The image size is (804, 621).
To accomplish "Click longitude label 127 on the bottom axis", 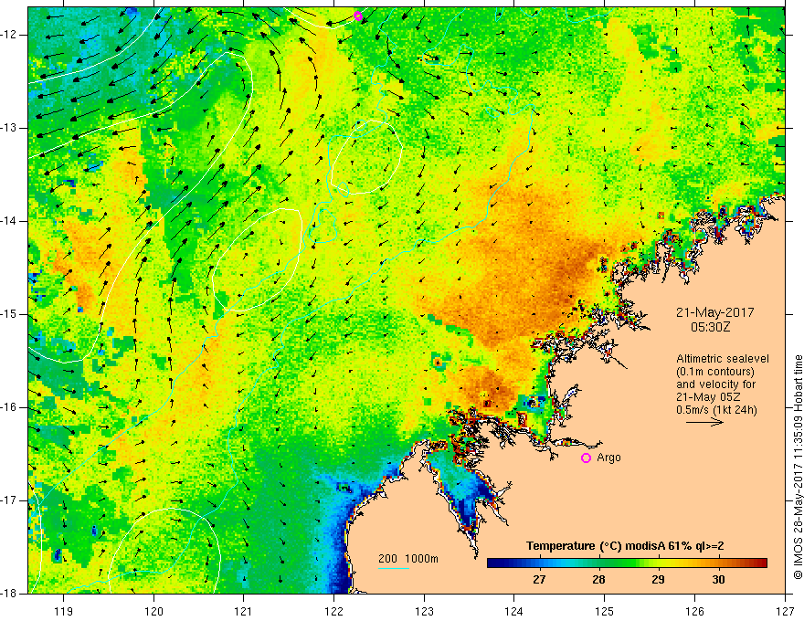I will point(785,611).
